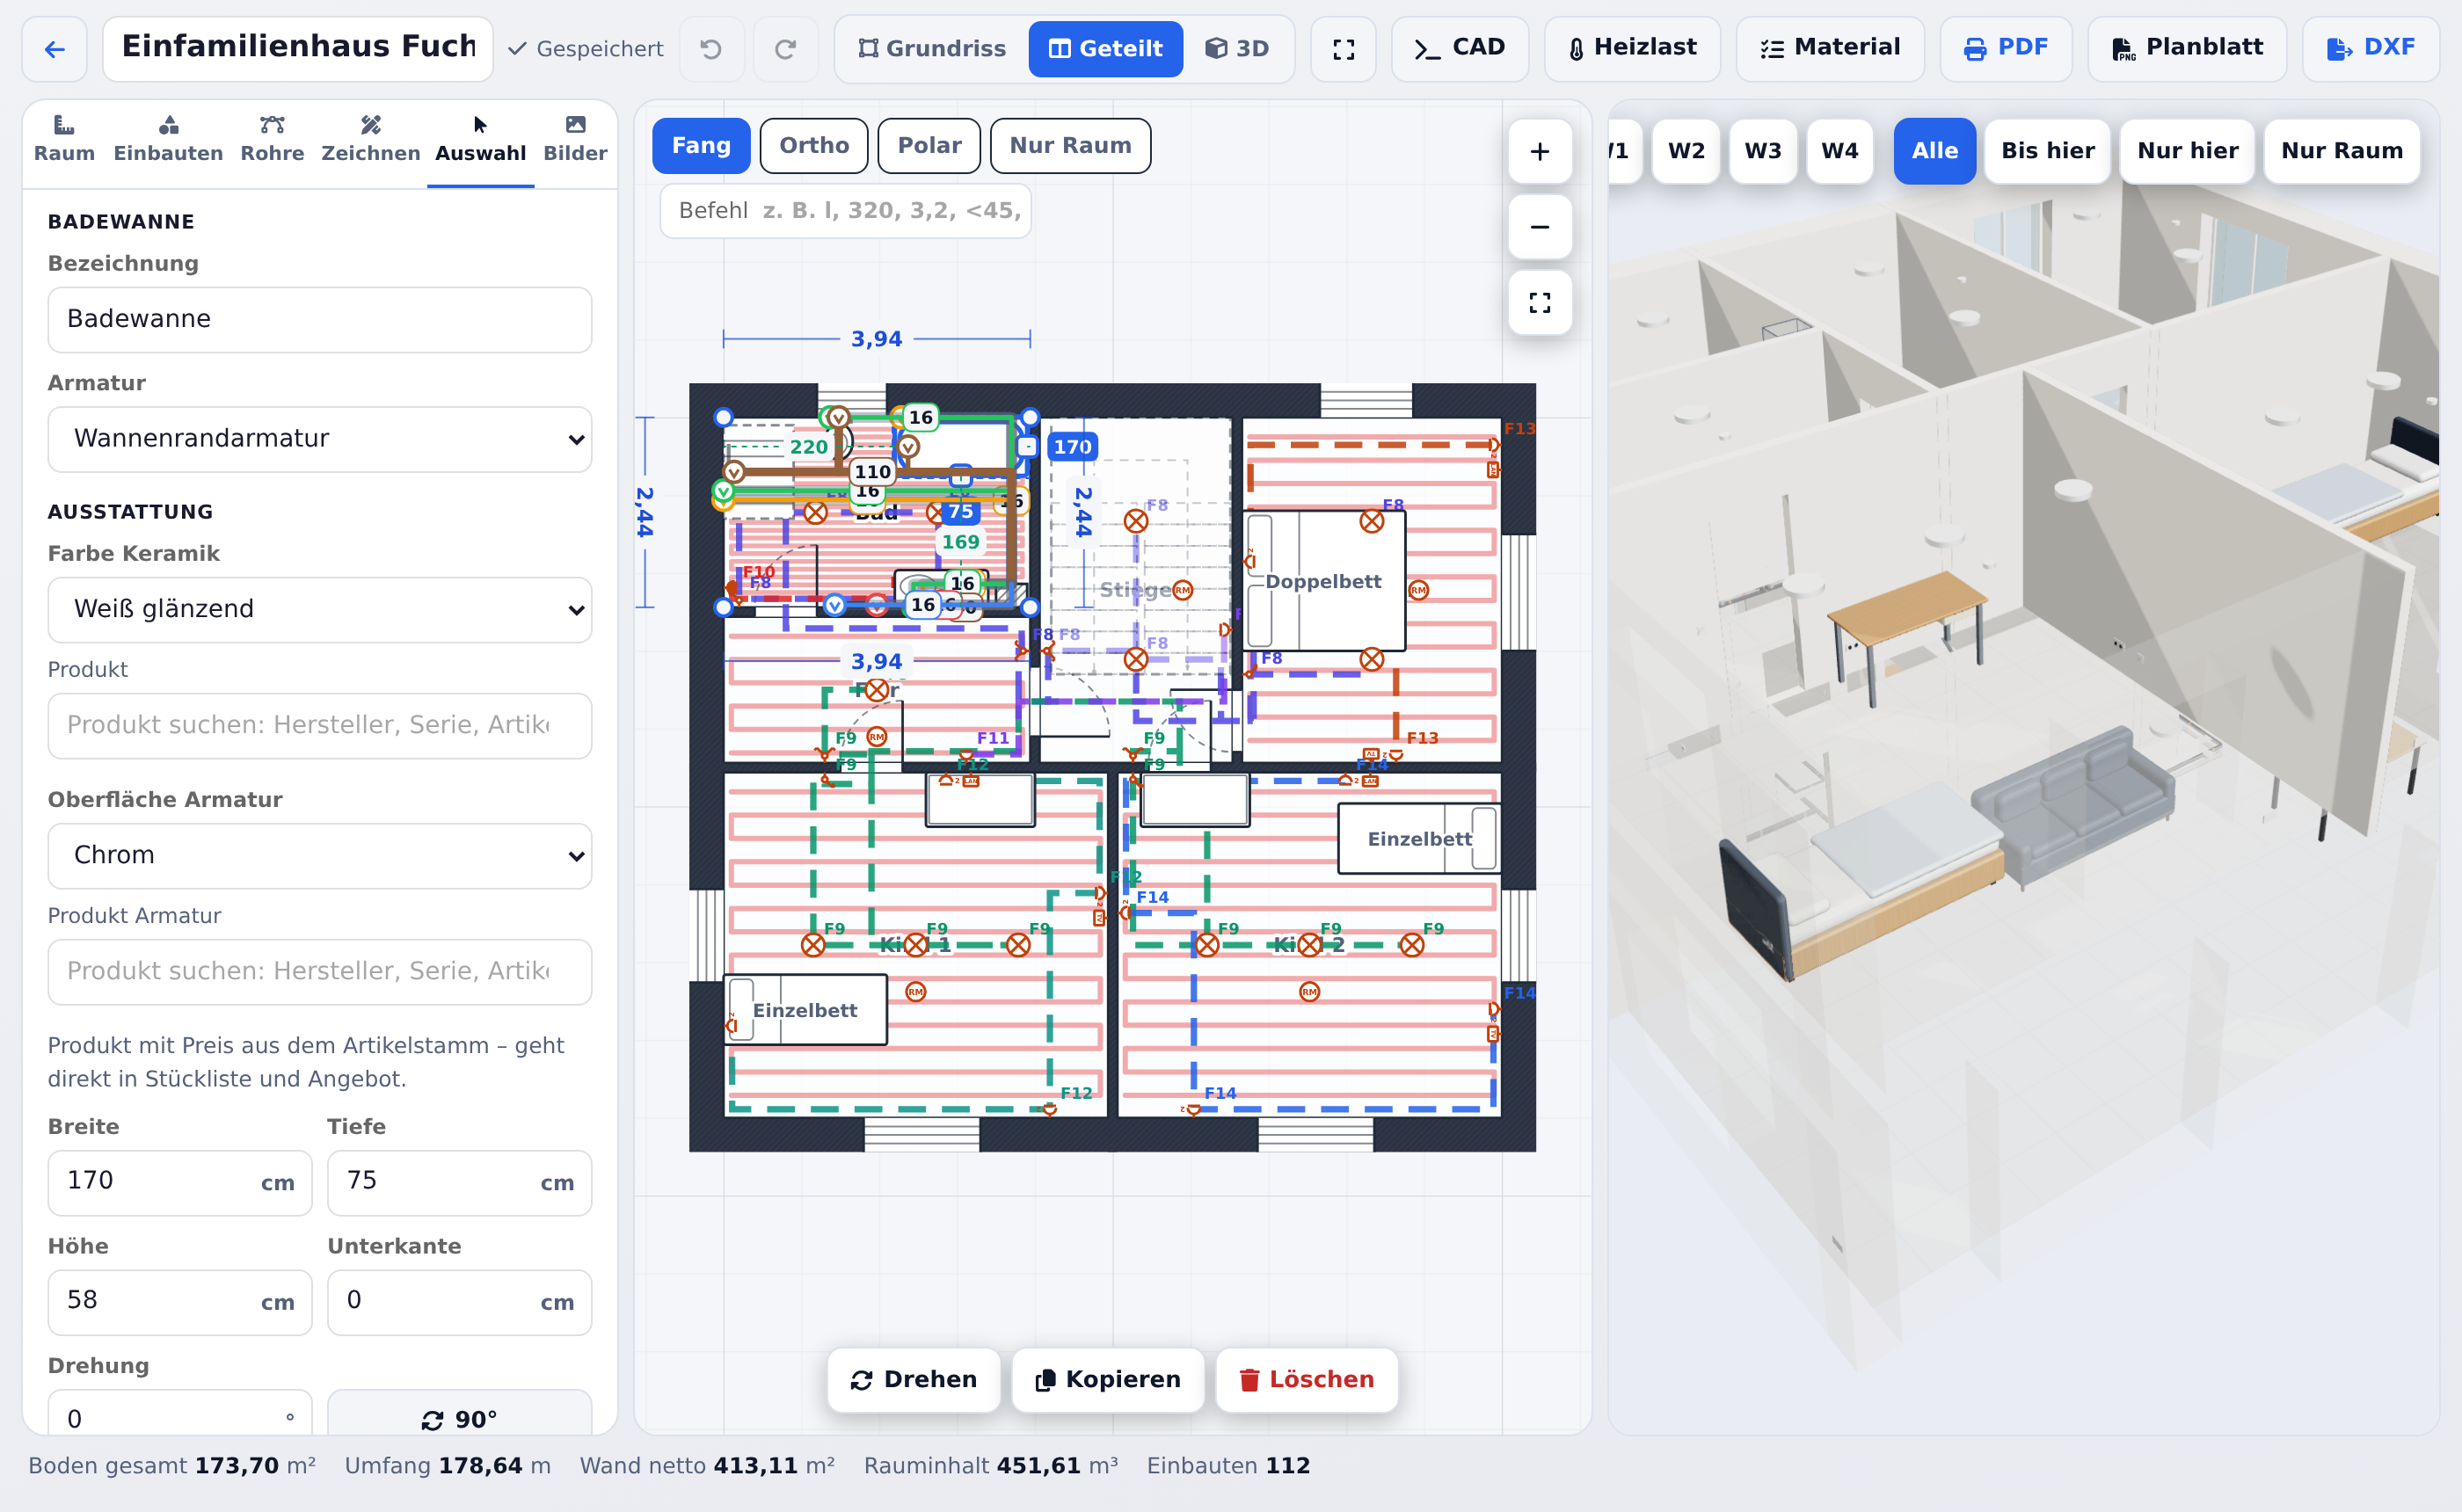Open the Heizlast calculation

1632,48
